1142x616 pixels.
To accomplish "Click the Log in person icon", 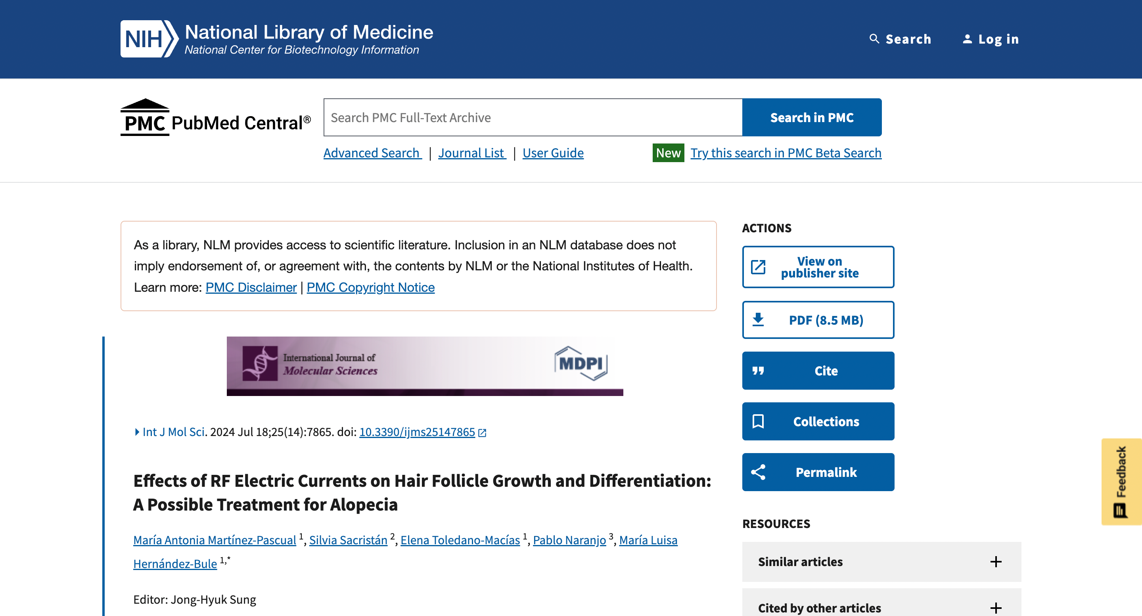I will click(x=968, y=39).
